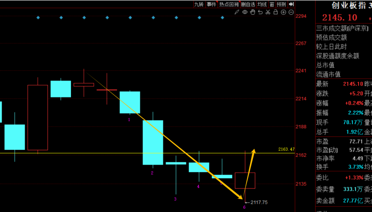Click the 均线 moving average button
372x212 pixels.
[x=262, y=4]
